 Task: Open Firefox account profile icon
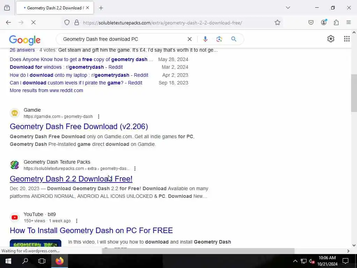tap(324, 22)
